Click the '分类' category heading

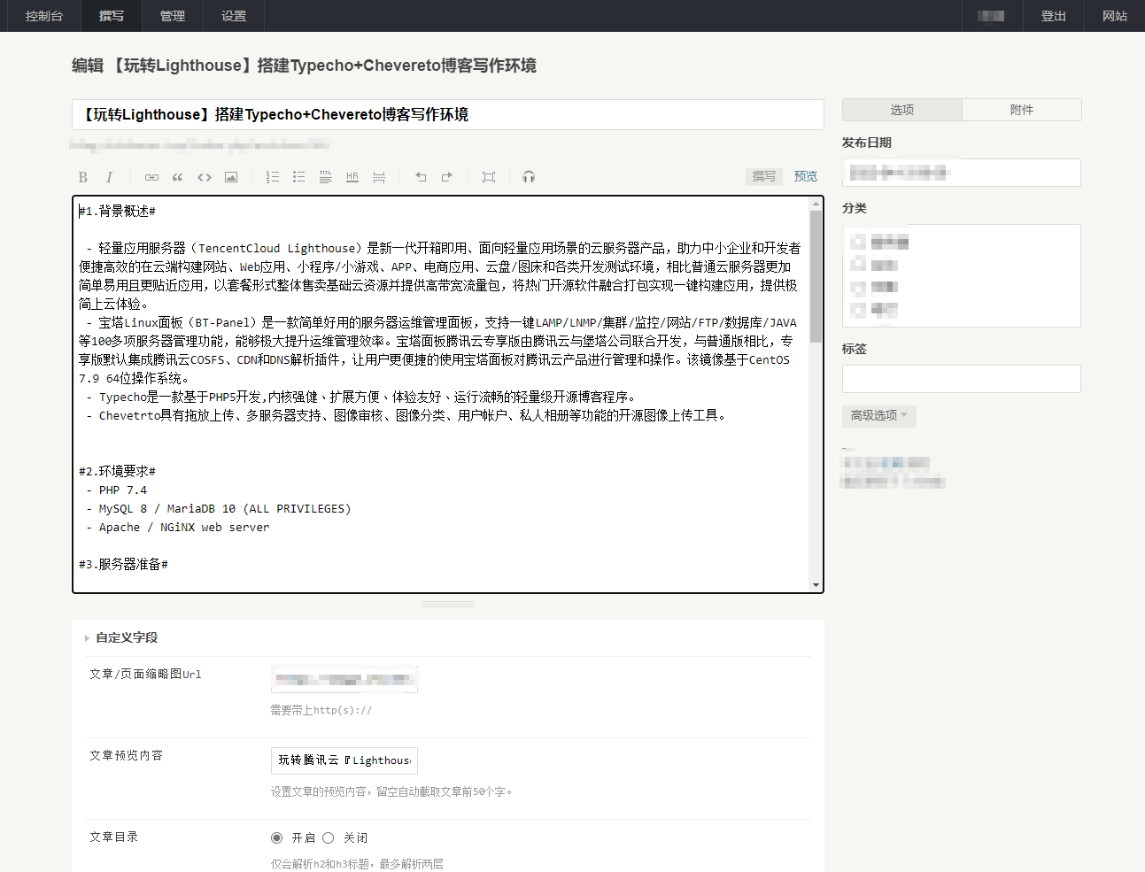[x=855, y=208]
